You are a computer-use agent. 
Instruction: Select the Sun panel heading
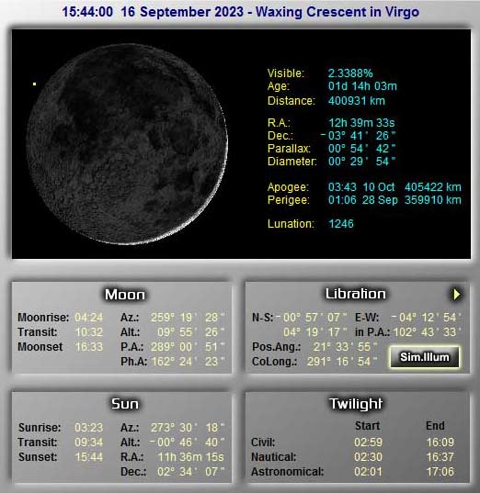tap(125, 404)
